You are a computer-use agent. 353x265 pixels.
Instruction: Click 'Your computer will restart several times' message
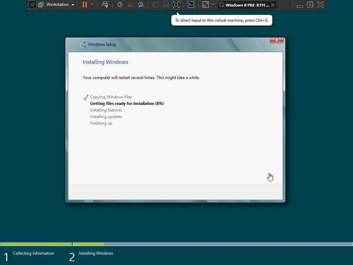pos(141,78)
